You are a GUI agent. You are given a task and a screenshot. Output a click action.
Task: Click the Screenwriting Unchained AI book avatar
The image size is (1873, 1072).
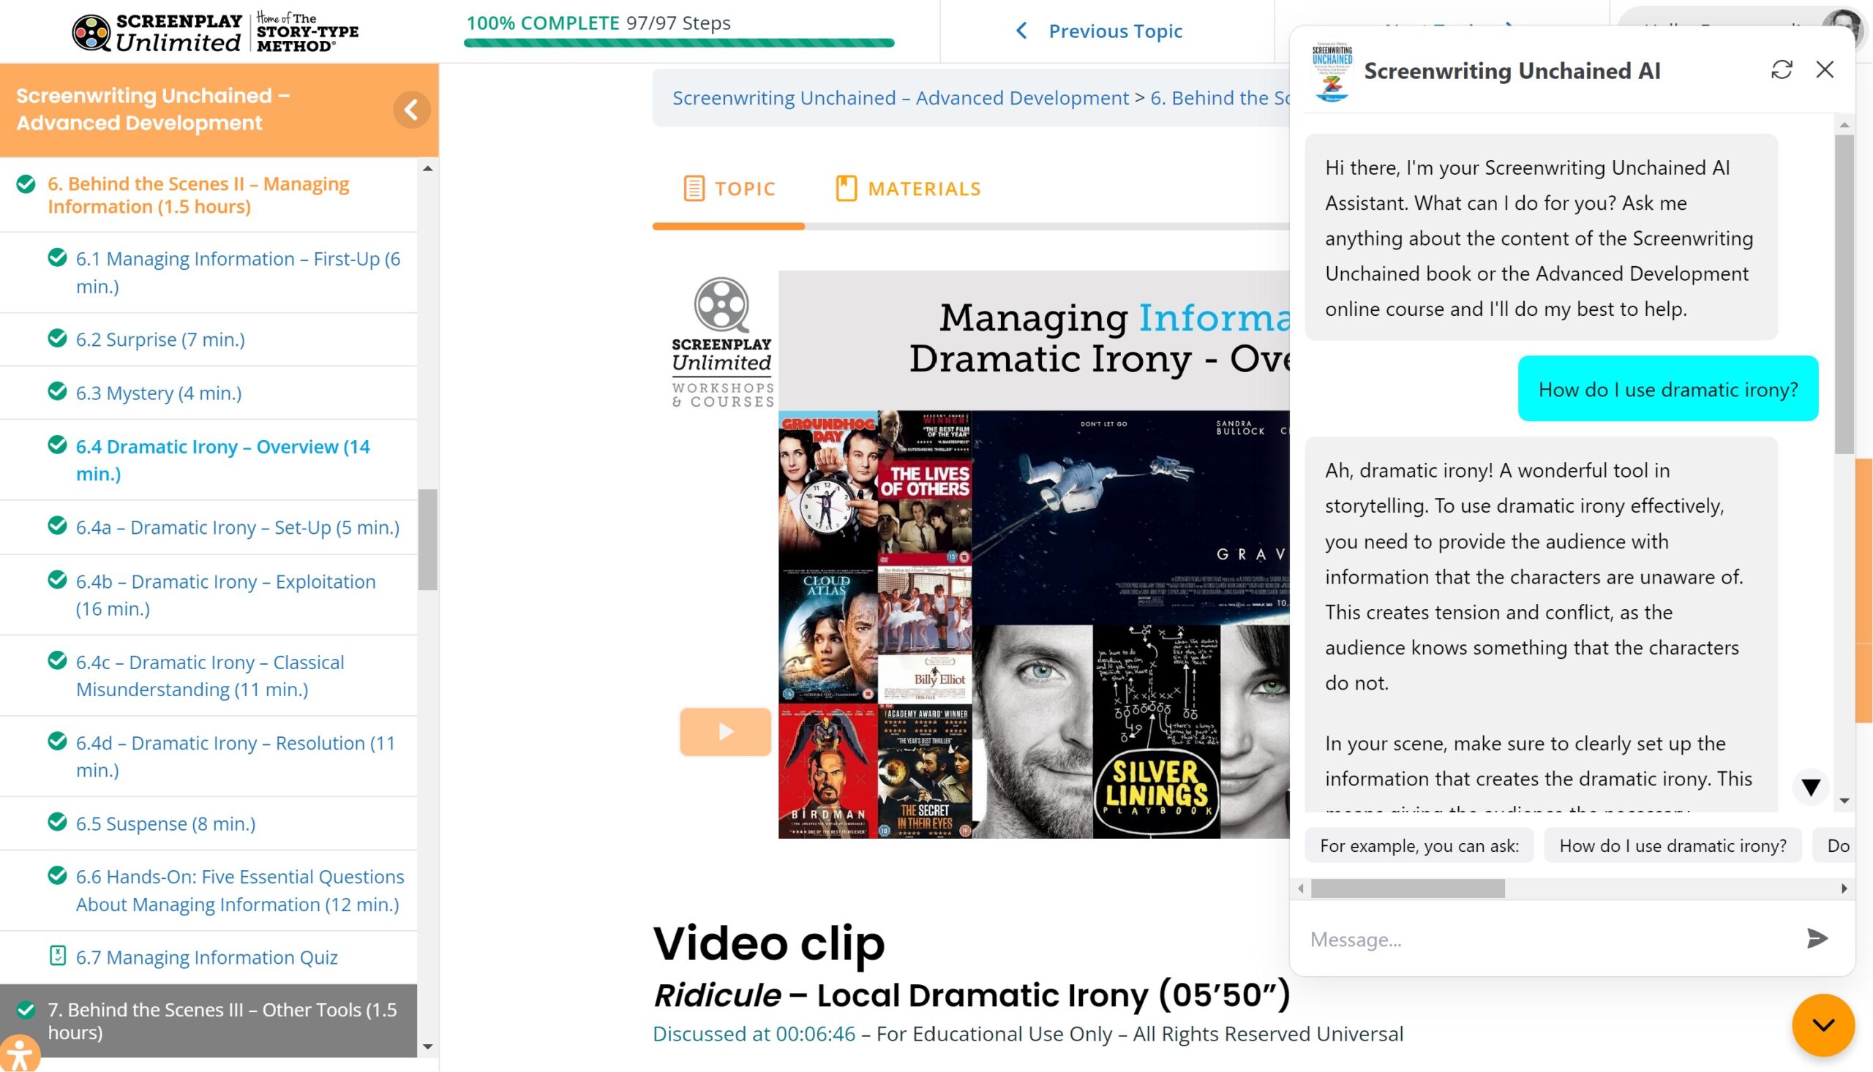(x=1332, y=72)
